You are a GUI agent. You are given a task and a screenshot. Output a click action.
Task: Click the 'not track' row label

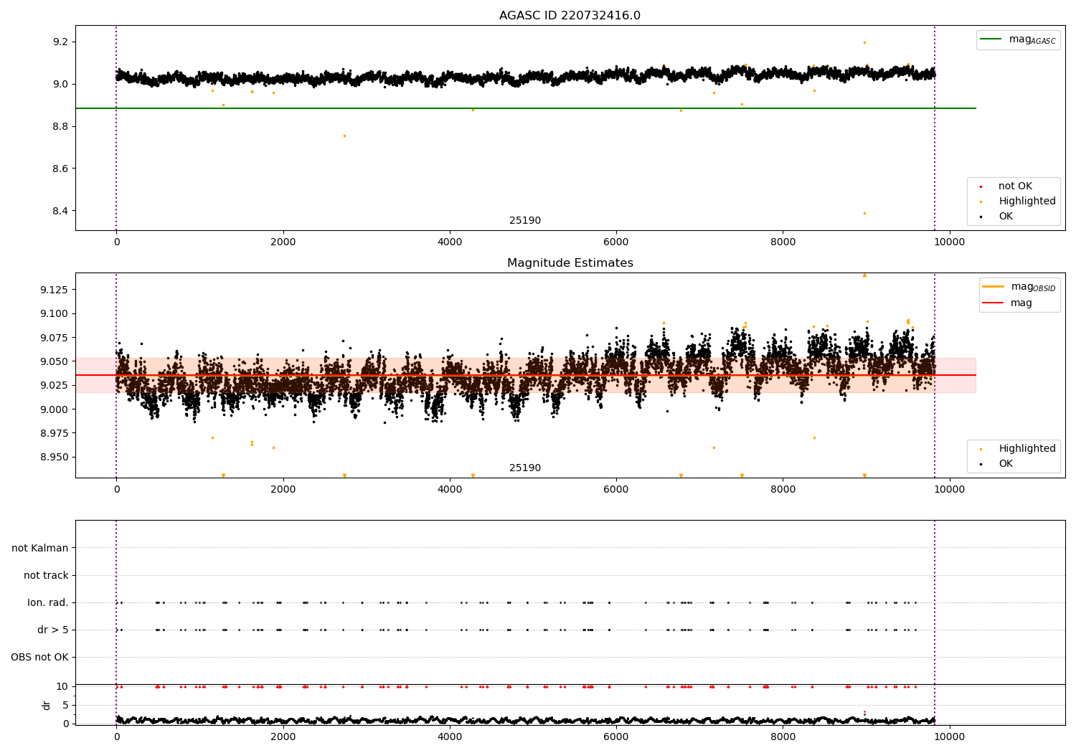46,576
